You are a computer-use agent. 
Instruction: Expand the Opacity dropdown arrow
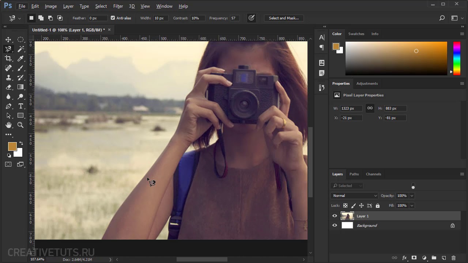coord(412,196)
